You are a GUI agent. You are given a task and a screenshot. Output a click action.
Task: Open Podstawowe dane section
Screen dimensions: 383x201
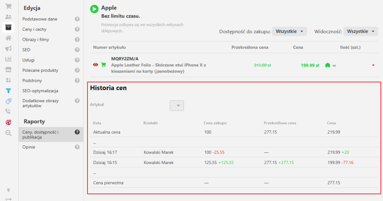40,19
